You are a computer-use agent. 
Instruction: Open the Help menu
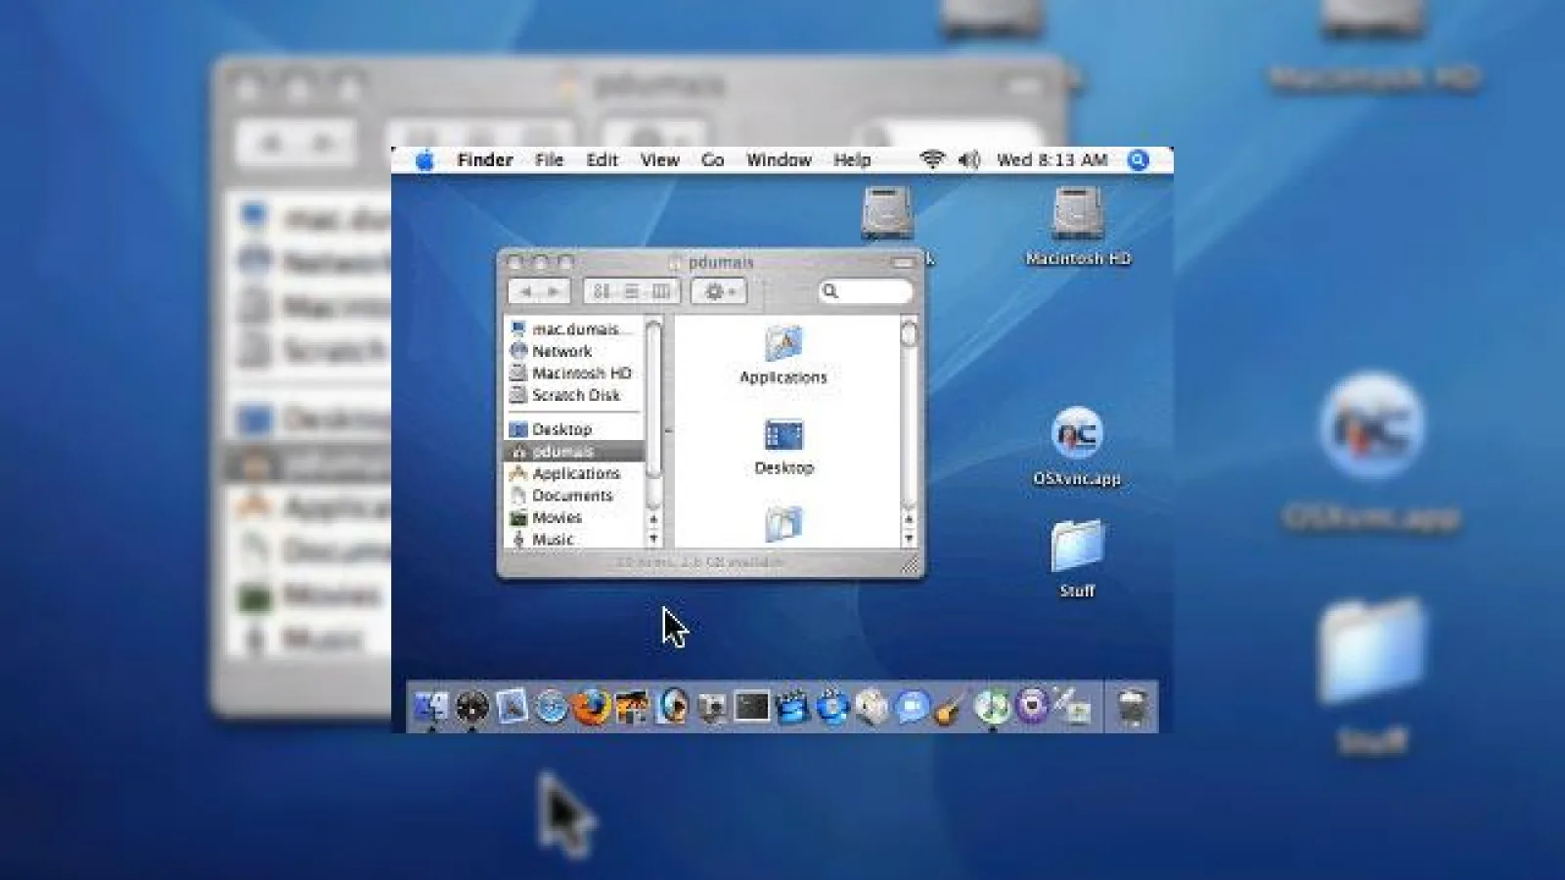pyautogui.click(x=852, y=159)
